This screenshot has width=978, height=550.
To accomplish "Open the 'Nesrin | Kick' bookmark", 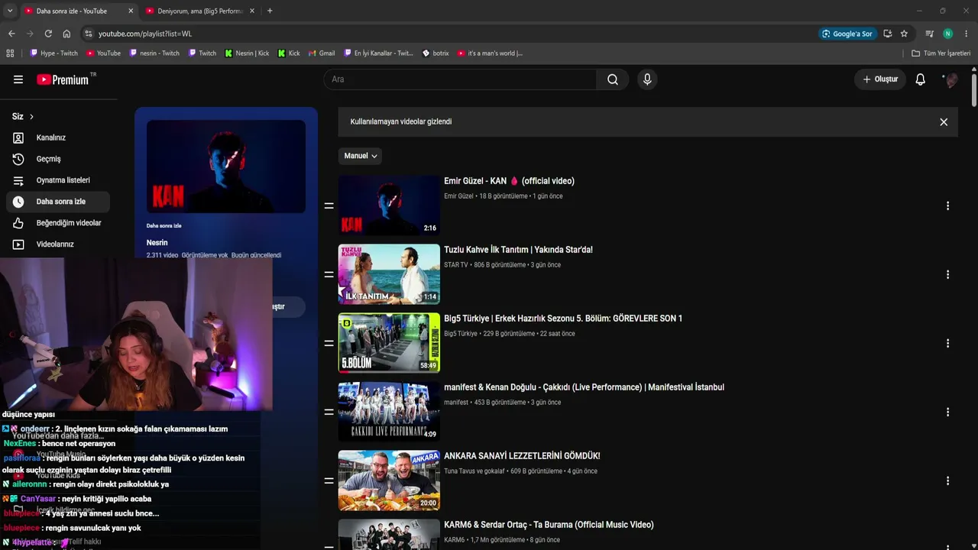I will (x=247, y=53).
